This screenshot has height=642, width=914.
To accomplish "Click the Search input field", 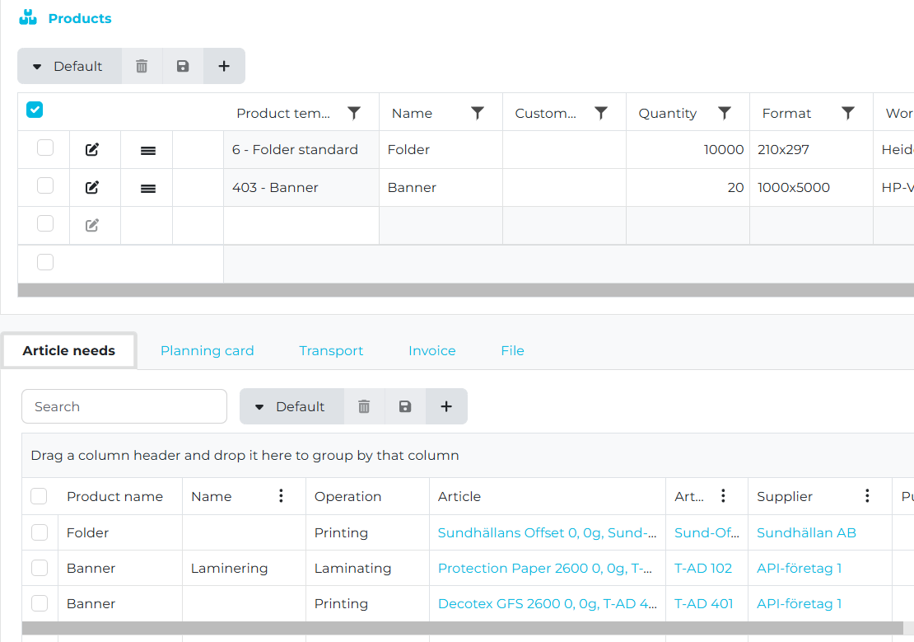I will [124, 406].
